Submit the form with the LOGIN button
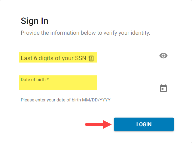This screenshot has height=143, width=192. click(144, 124)
